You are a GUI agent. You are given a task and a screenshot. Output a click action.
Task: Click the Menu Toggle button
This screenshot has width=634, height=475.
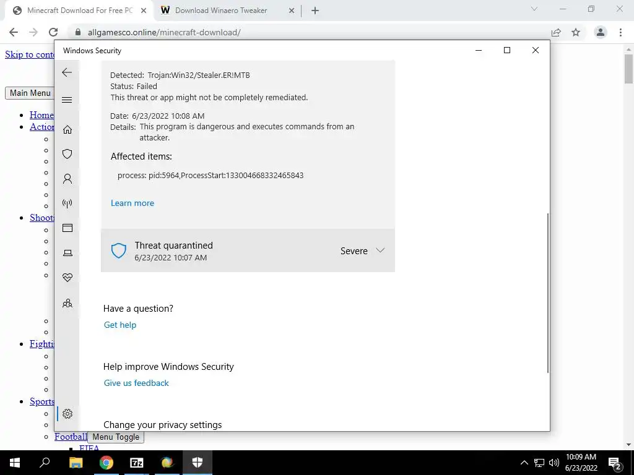[116, 437]
